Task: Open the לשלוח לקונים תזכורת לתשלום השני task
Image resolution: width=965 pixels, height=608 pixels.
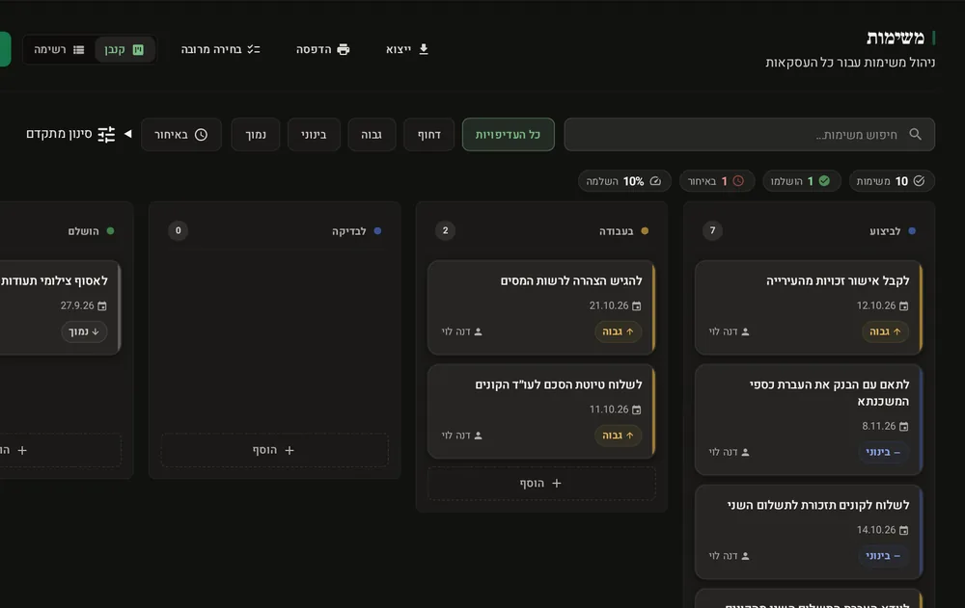Action: coord(809,532)
